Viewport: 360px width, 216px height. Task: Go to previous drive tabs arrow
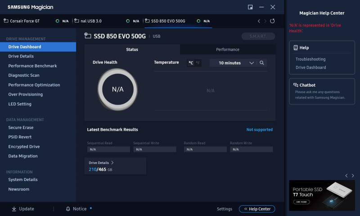tap(259, 21)
